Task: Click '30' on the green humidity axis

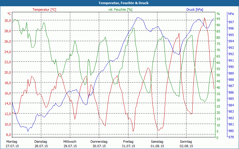Action: click(x=218, y=100)
